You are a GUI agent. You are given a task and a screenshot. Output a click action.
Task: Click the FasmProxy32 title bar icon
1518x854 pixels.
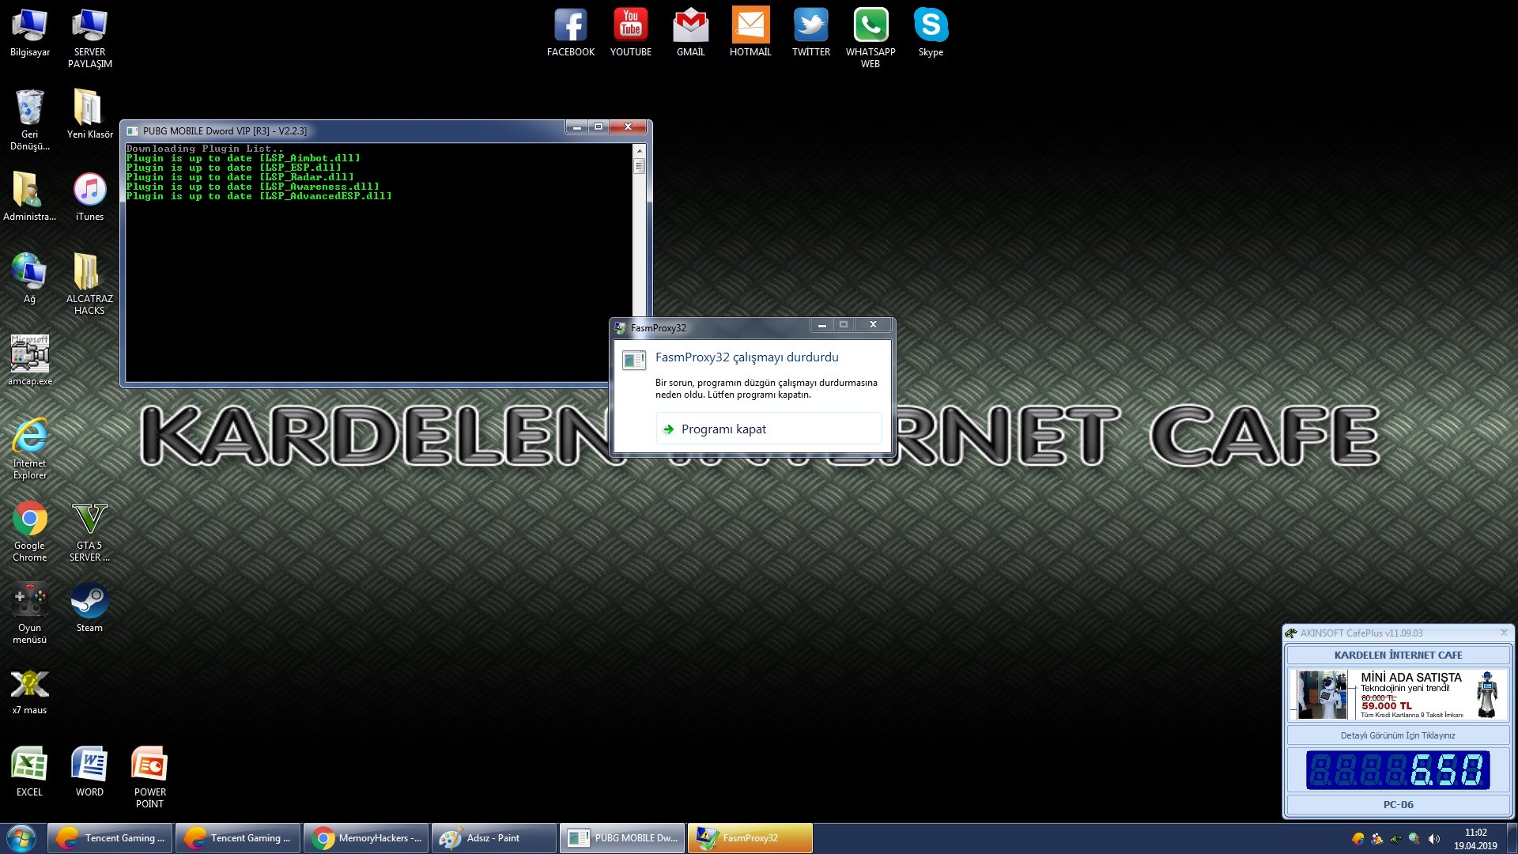click(621, 328)
